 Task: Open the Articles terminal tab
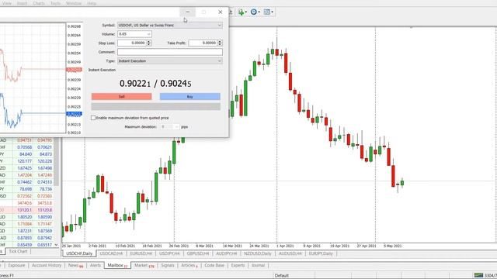pyautogui.click(x=189, y=265)
